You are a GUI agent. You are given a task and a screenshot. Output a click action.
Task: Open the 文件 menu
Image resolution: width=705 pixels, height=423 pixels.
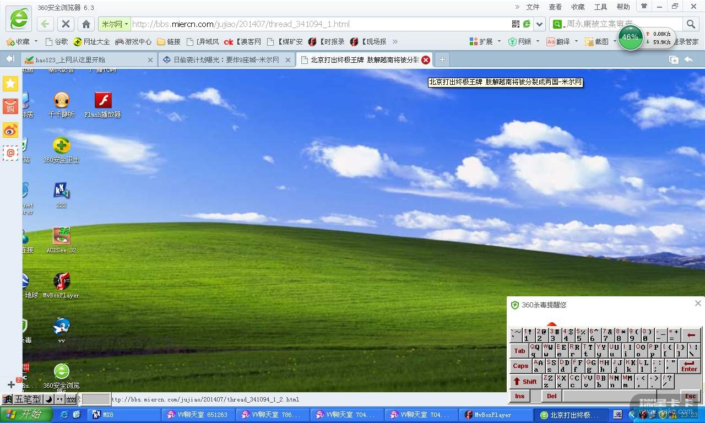coord(533,7)
